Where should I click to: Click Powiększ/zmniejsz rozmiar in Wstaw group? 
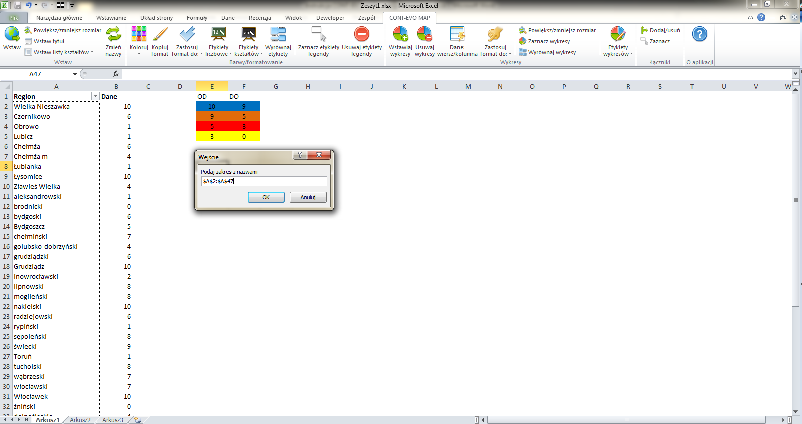(x=63, y=30)
